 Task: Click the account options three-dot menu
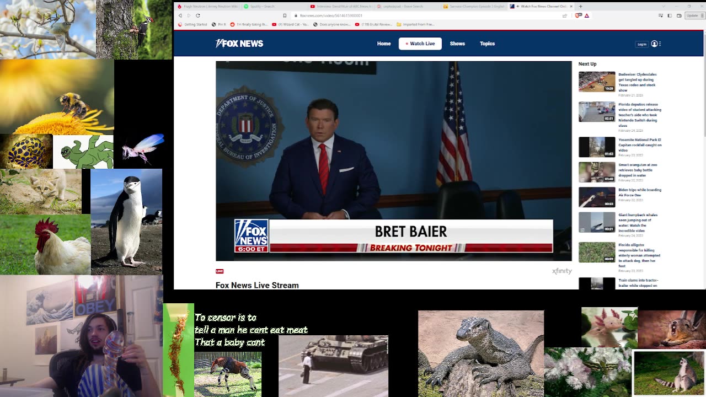tap(660, 44)
